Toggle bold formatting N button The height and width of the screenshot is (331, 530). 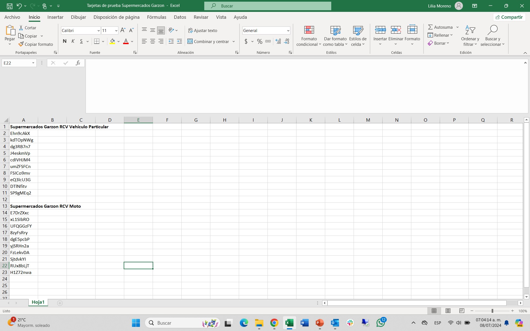65,41
